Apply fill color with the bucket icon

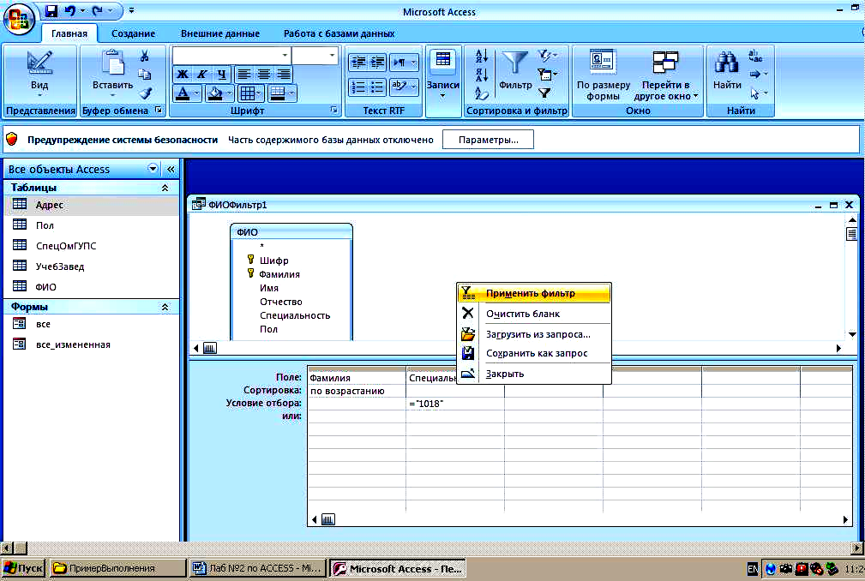click(214, 93)
